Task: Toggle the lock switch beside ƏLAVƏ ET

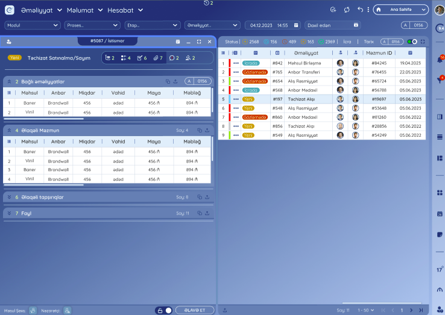Action: click(164, 310)
